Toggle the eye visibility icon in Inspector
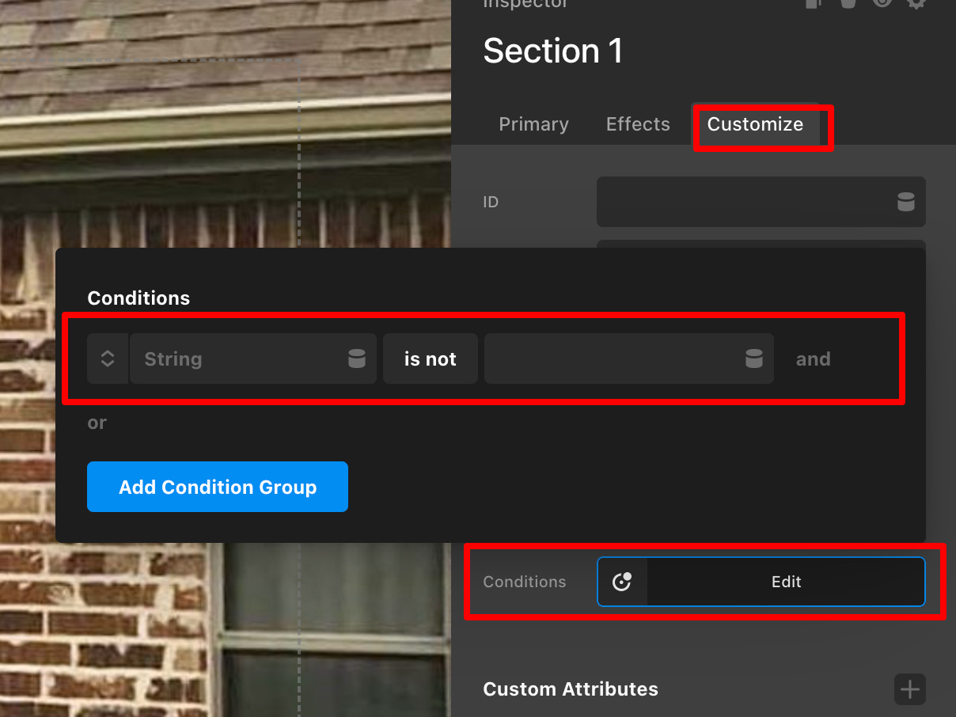This screenshot has width=956, height=717. point(882,3)
